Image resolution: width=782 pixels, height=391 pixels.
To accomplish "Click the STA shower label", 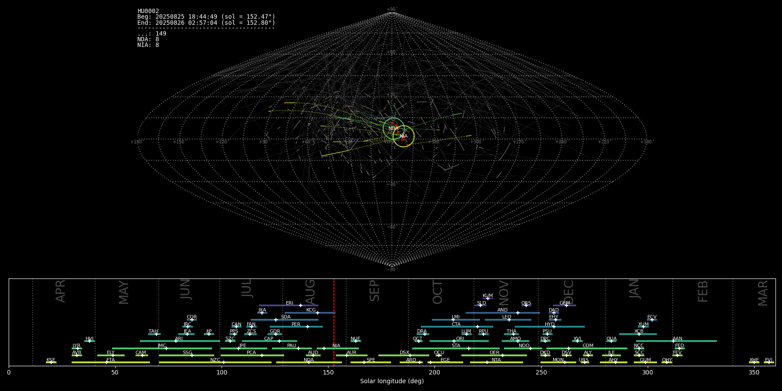I will tap(456, 346).
